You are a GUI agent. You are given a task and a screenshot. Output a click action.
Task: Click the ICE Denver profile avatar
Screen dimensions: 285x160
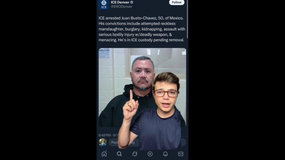coord(104,4)
